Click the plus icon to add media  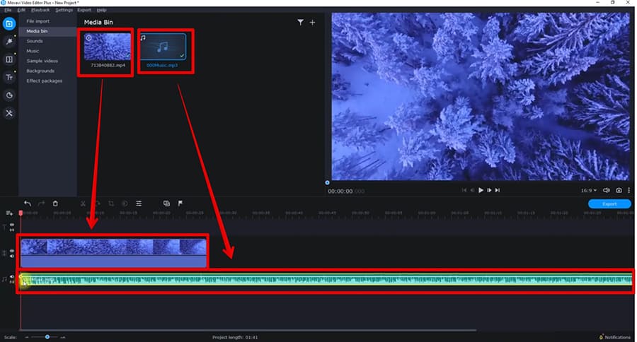[312, 23]
